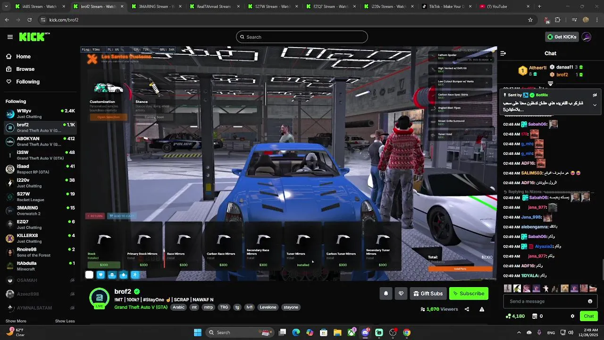Open Grand Theft Auto V category link
This screenshot has width=604, height=340.
click(141, 307)
